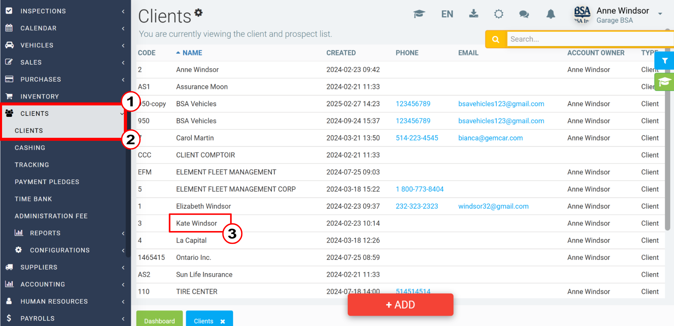Image resolution: width=674 pixels, height=326 pixels.
Task: Select Cashing in the sidebar menu
Action: pos(30,148)
